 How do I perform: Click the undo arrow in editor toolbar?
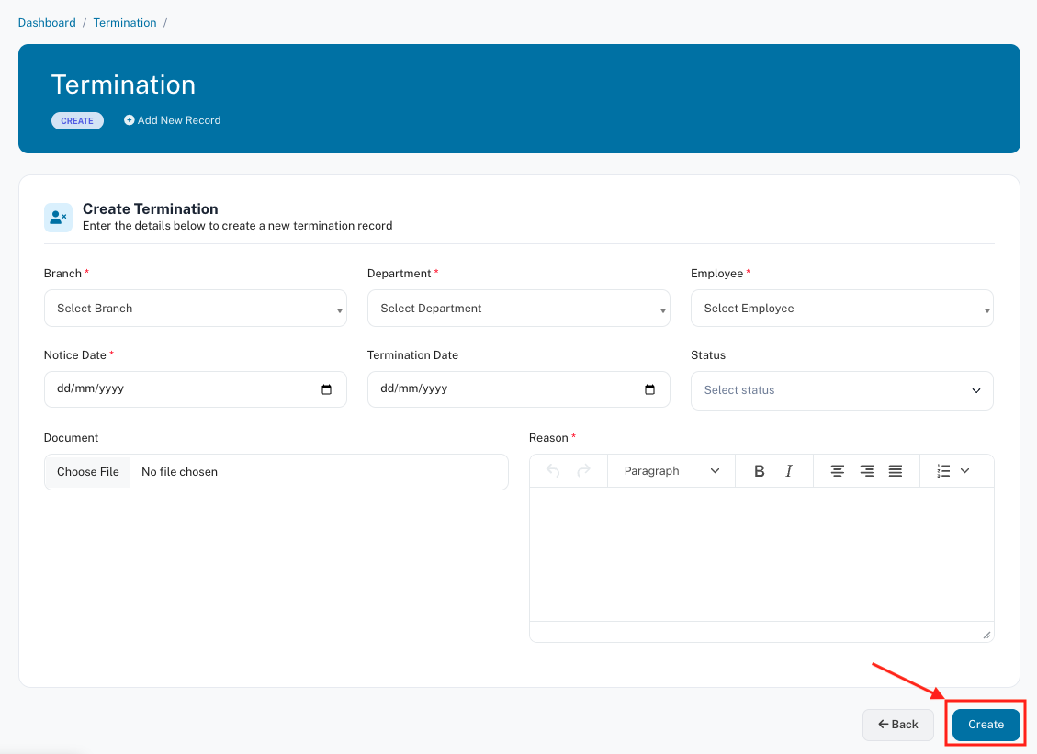[553, 471]
